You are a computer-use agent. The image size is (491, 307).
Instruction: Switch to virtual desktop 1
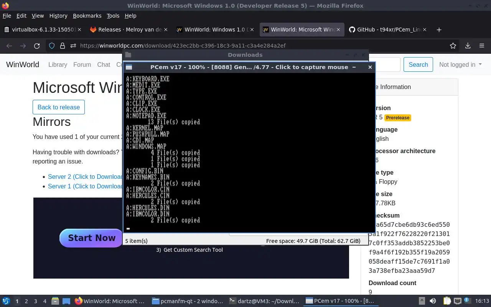(x=17, y=301)
